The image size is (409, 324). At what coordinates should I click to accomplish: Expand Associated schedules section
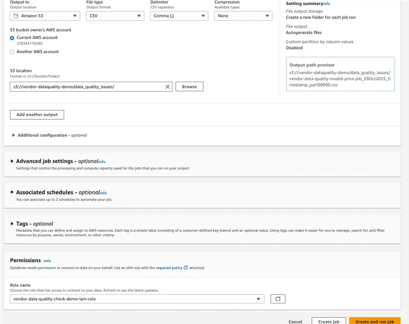pos(12,192)
